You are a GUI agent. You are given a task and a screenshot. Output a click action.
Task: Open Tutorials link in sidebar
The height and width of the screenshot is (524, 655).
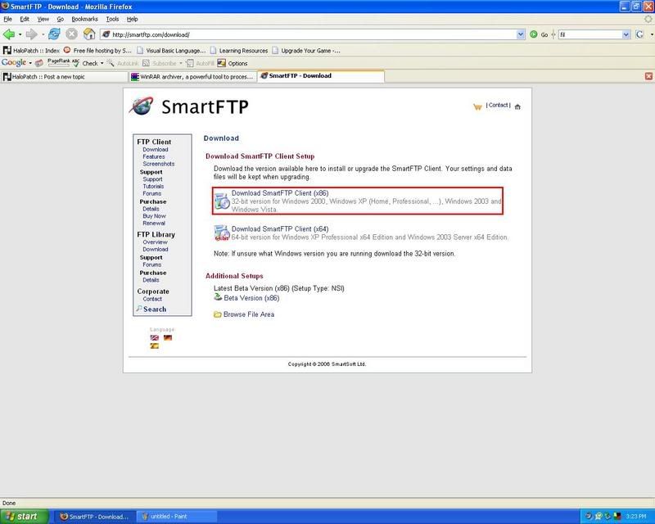coord(153,187)
